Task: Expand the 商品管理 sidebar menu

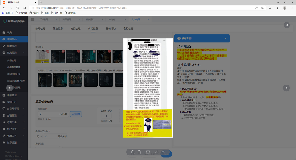Action: pos(14,53)
